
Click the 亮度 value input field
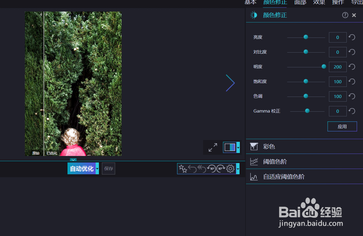click(338, 37)
